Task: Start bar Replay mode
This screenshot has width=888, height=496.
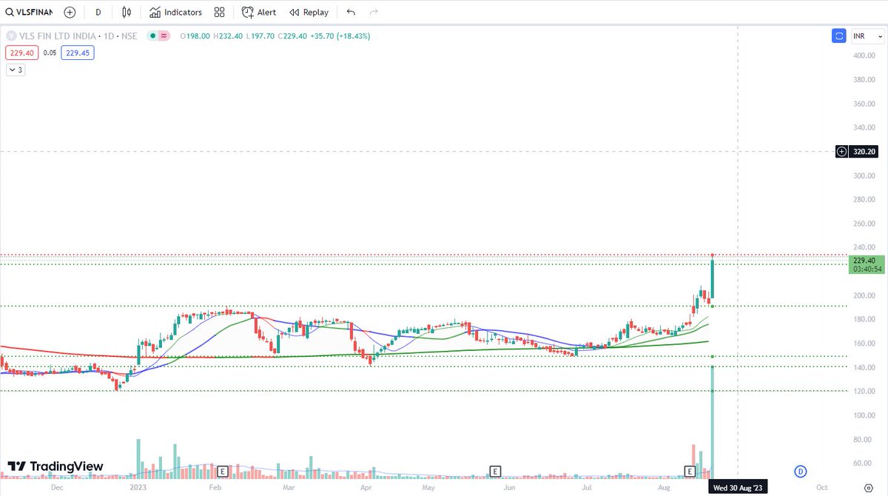Action: (309, 13)
